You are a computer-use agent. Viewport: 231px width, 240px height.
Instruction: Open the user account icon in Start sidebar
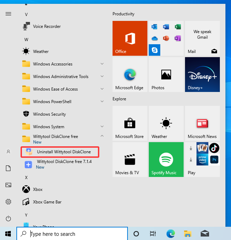8,152
